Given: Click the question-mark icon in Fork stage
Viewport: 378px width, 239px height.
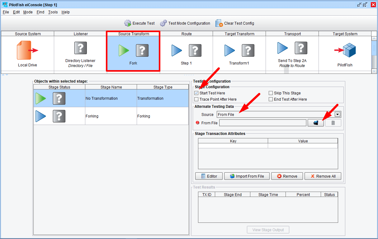Looking at the screenshot, I should coord(142,50).
